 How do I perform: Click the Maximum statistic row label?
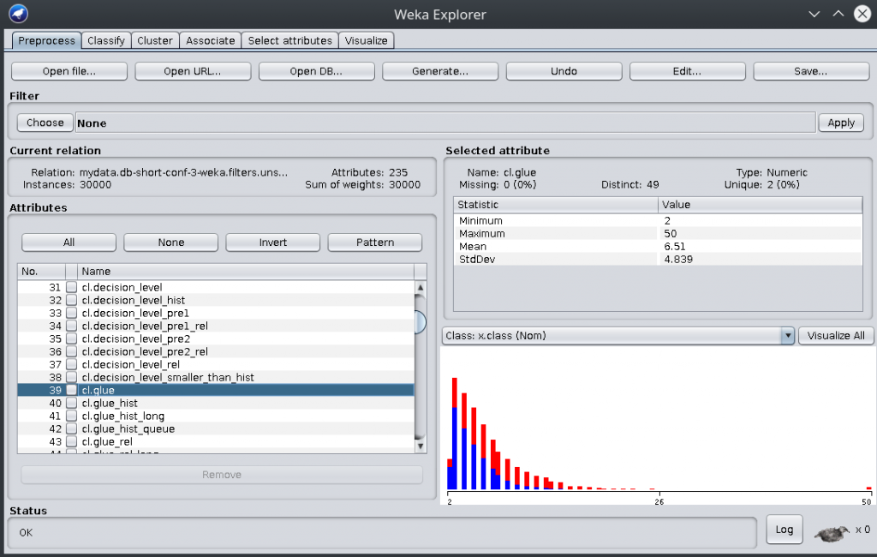coord(481,233)
